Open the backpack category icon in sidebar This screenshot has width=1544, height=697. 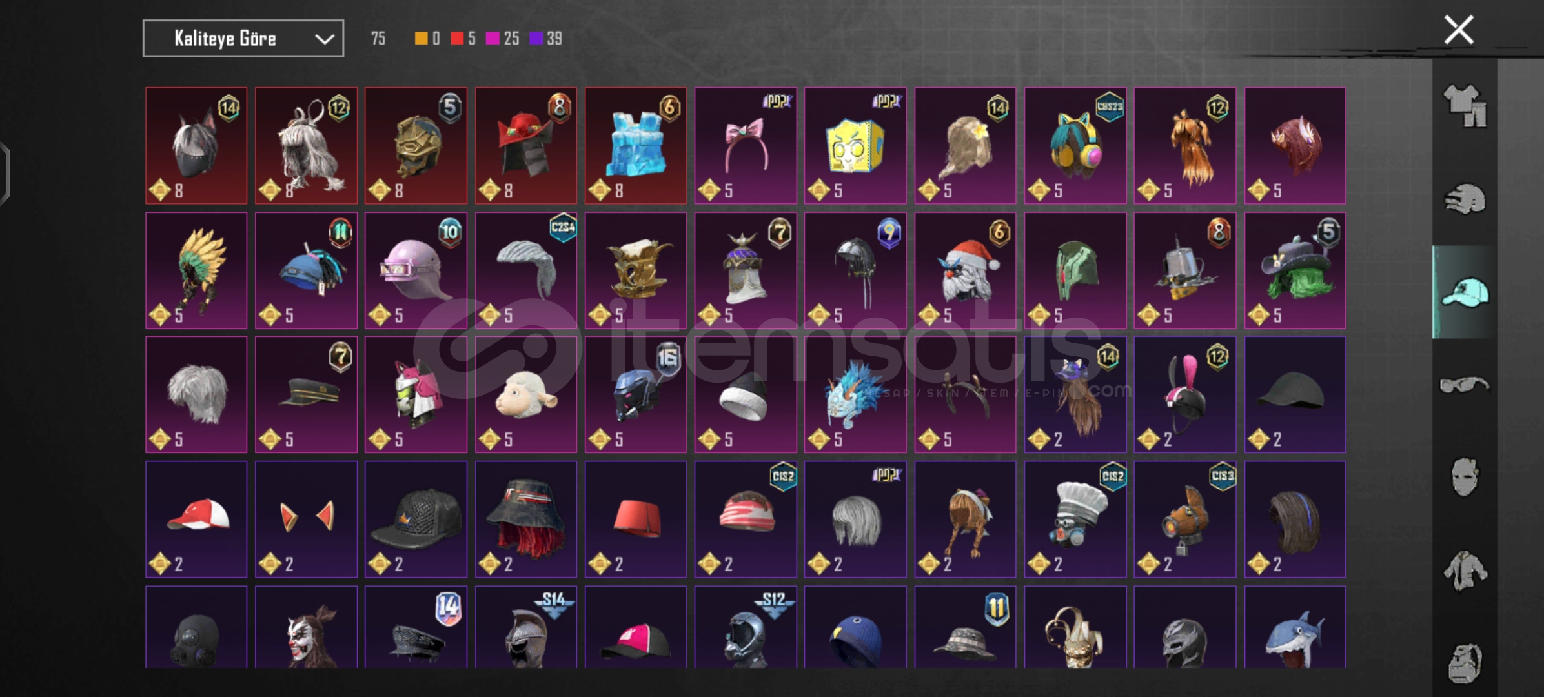point(1465,663)
